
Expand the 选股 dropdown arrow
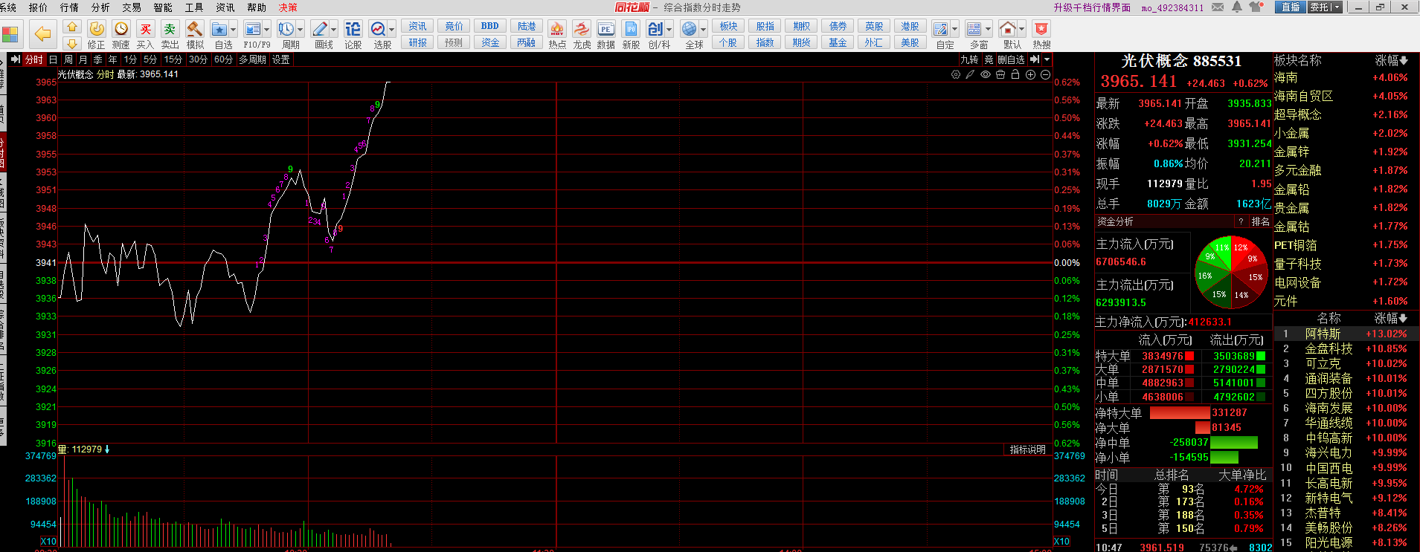(x=392, y=30)
